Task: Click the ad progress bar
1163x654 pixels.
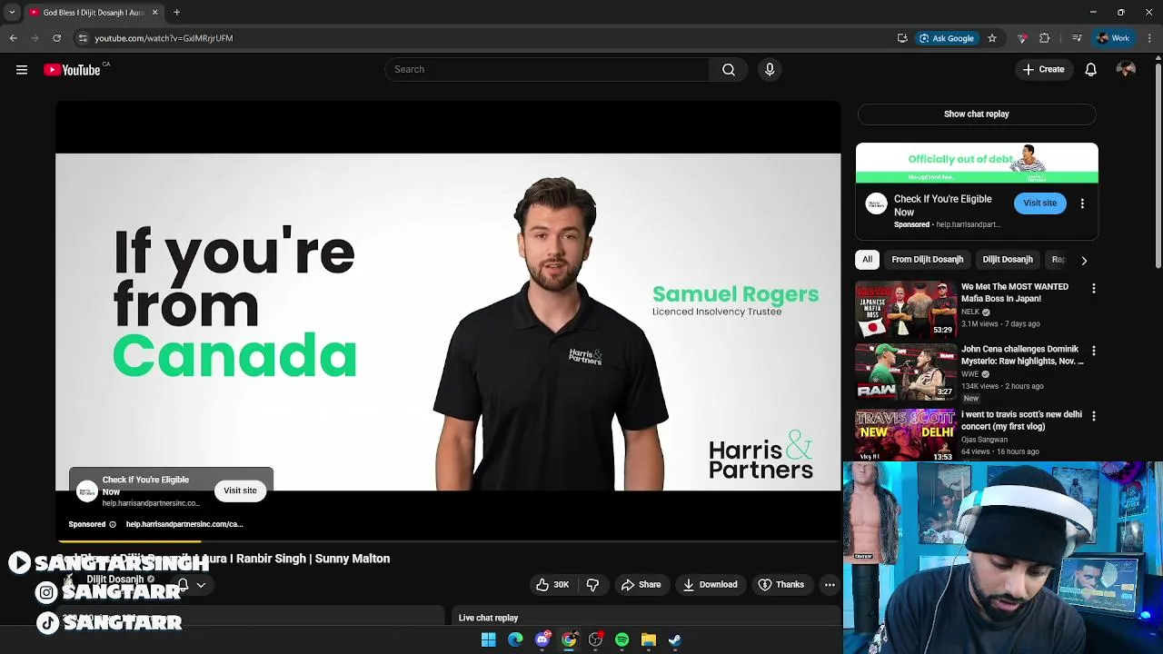Action: coord(447,541)
